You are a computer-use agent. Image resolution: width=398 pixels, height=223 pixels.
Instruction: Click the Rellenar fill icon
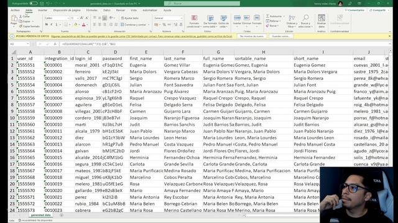267,21
